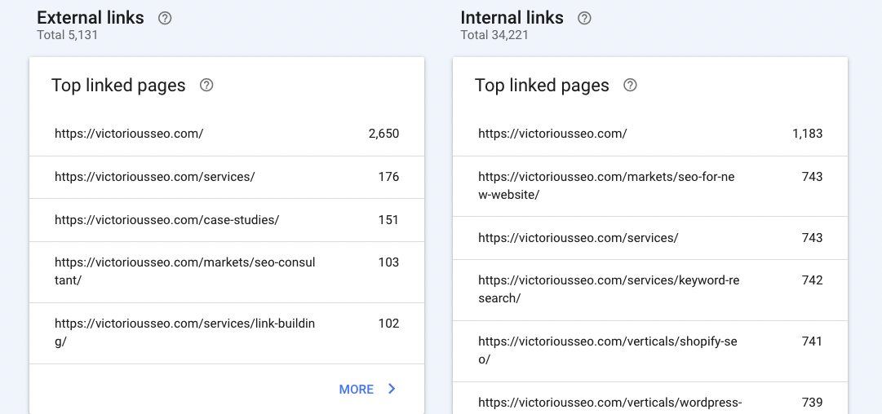Open the /services/link-building/ row
Image resolution: width=882 pixels, height=414 pixels.
tap(227, 333)
